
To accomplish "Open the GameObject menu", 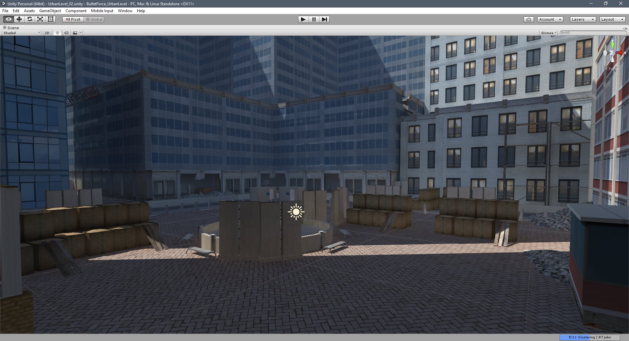I will 50,11.
